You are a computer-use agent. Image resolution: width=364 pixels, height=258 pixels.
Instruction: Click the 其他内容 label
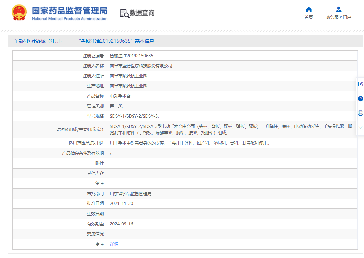pyautogui.click(x=95, y=173)
